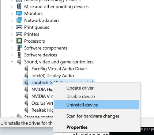Screen dimensions: 154x135
Task: Choose Uninstall device menu entry
Action: point(97,105)
